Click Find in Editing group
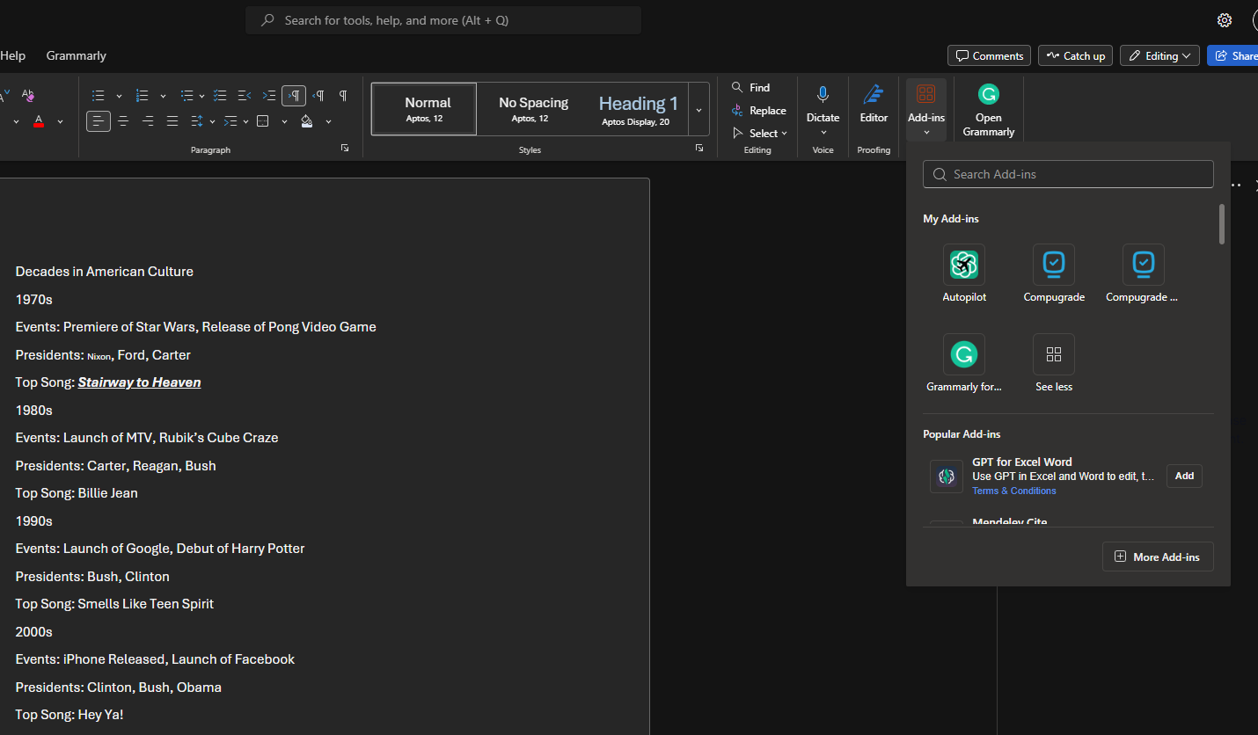Image resolution: width=1258 pixels, height=735 pixels. point(750,88)
